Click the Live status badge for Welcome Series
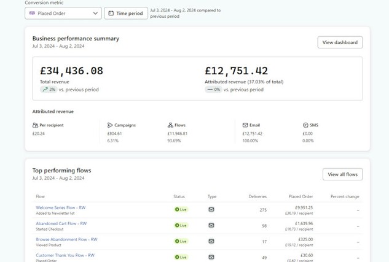This screenshot has height=262, width=389. pos(181,209)
